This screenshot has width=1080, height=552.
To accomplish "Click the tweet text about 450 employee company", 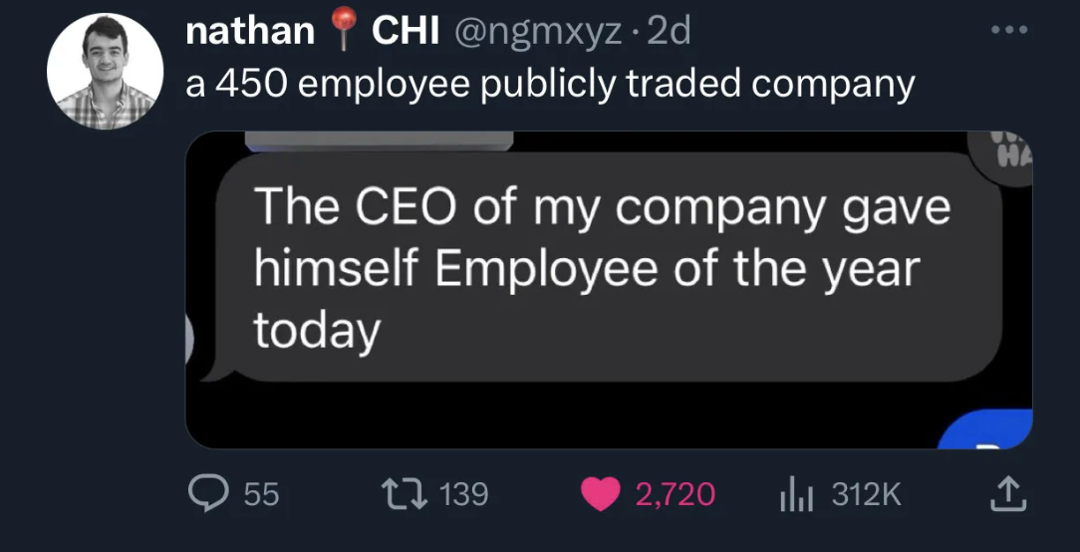I will [x=550, y=84].
